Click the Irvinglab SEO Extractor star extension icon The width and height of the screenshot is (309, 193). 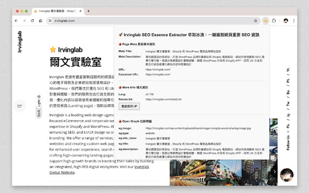pyautogui.click(x=266, y=21)
